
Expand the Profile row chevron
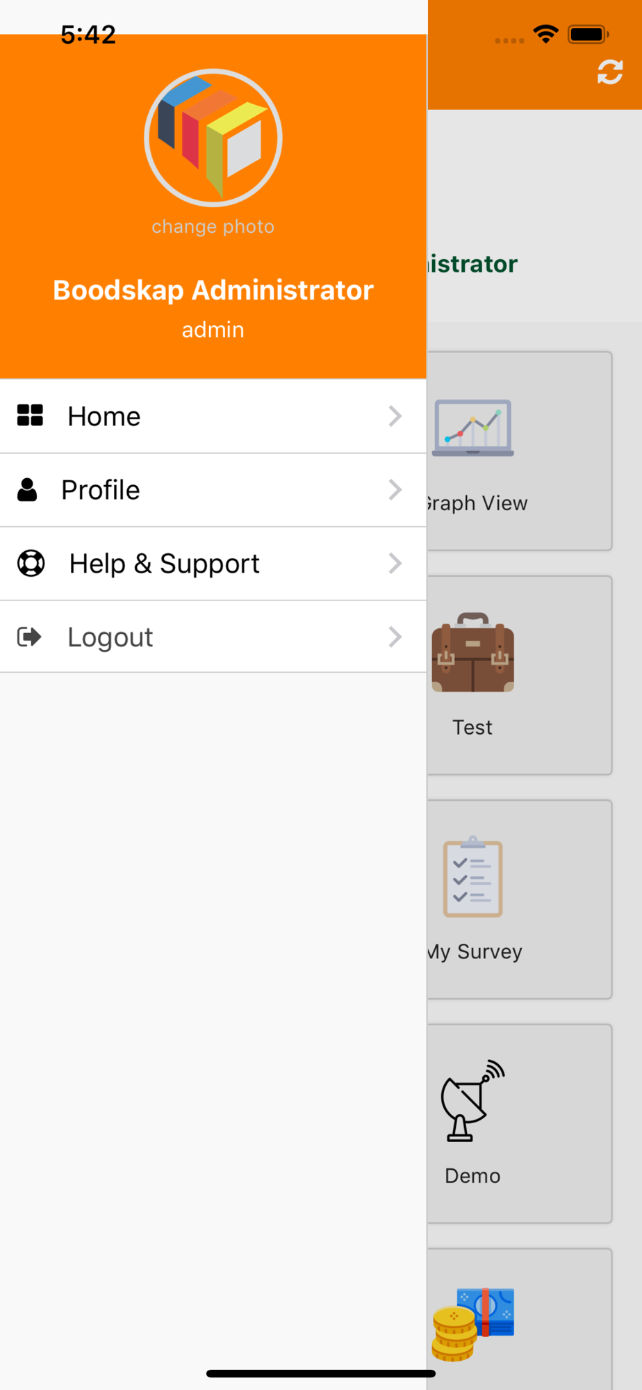click(395, 490)
